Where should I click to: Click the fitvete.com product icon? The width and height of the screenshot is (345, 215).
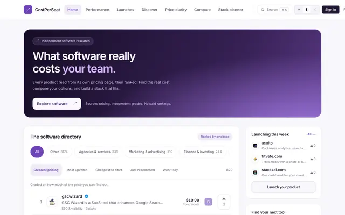pos(255,159)
